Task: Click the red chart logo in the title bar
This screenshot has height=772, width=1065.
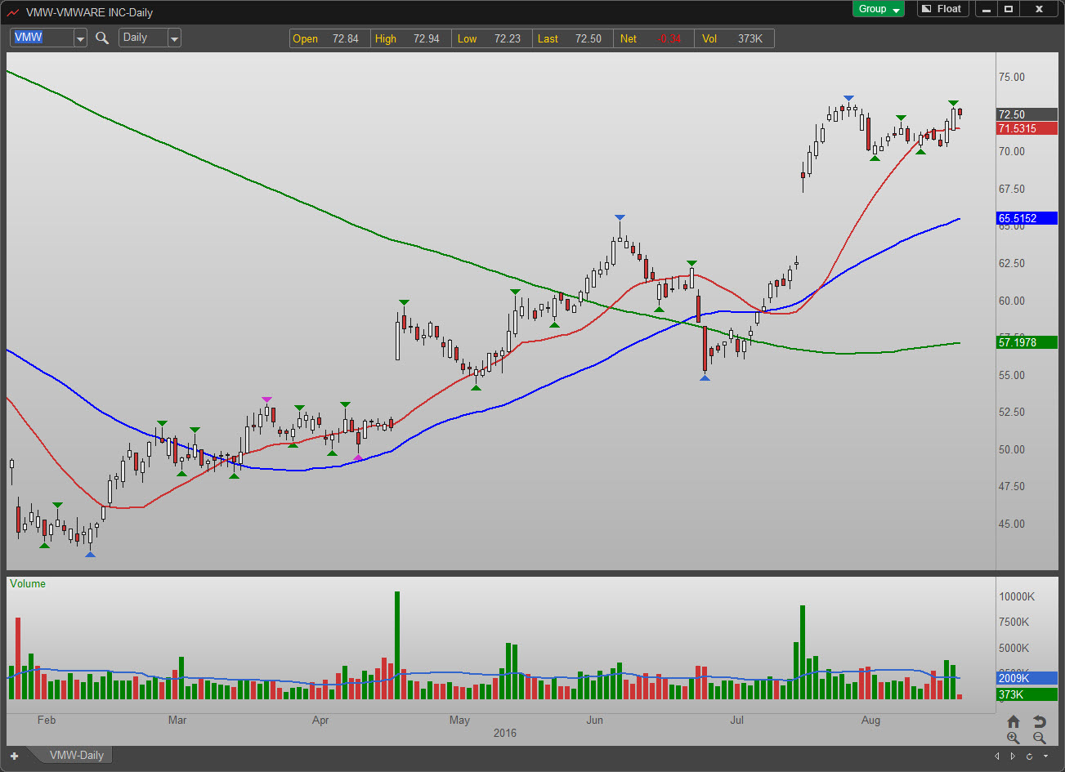Action: point(13,12)
